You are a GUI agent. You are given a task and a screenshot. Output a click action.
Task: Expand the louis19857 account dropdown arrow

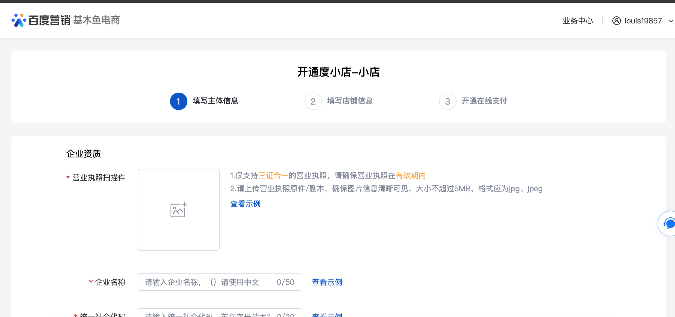[671, 21]
